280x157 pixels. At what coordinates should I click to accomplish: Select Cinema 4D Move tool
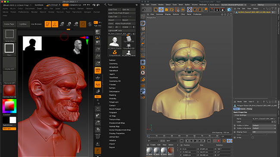coord(161,9)
